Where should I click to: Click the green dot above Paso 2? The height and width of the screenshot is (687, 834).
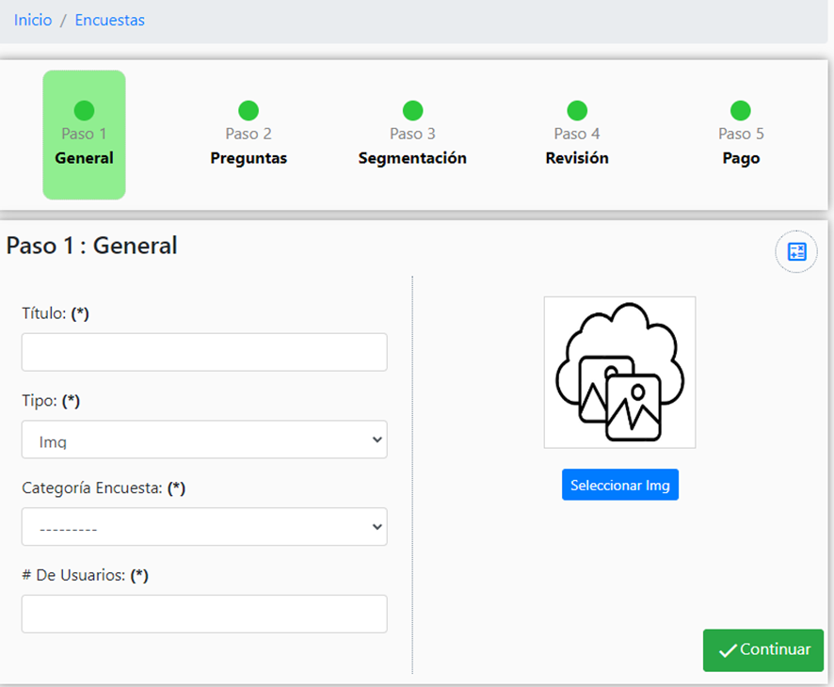(x=249, y=111)
